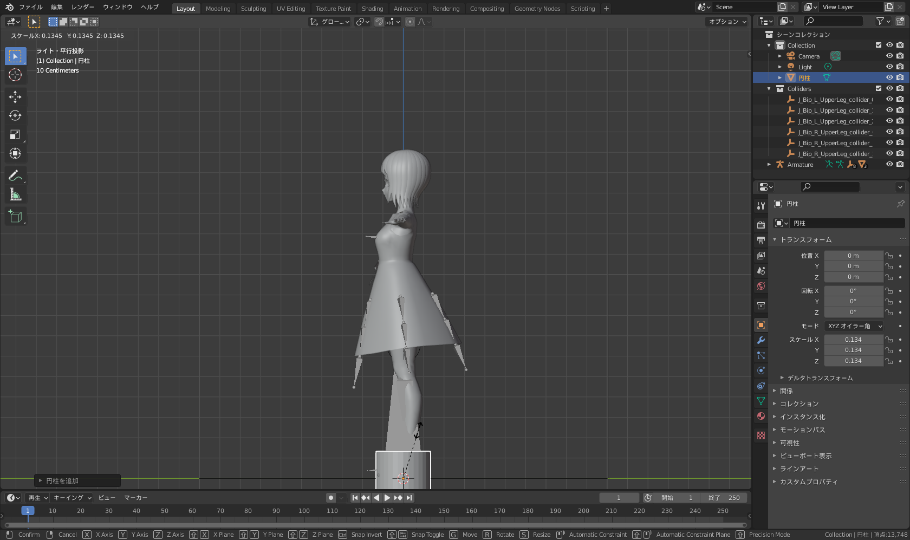The height and width of the screenshot is (540, 910).
Task: Toggle lock on Scale Z
Action: coord(889,361)
